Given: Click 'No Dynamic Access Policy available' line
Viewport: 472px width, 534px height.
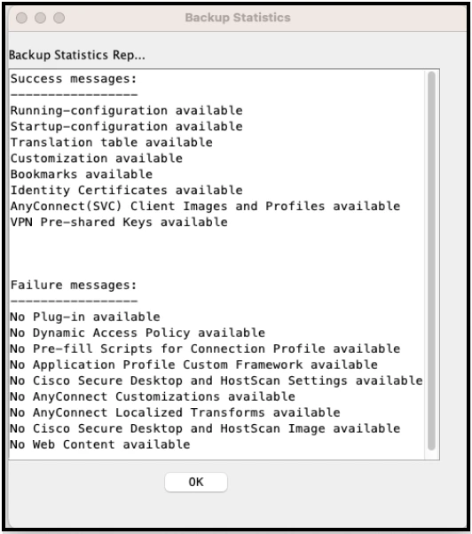Looking at the screenshot, I should coord(138,333).
